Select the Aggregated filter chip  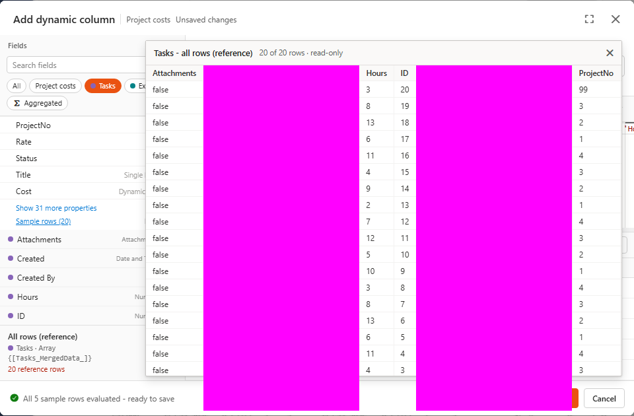click(x=37, y=103)
